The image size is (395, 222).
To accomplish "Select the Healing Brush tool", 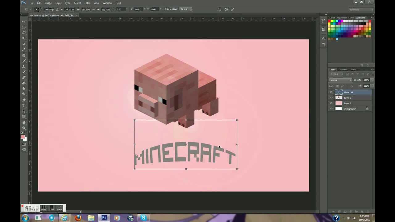I will tap(24, 55).
